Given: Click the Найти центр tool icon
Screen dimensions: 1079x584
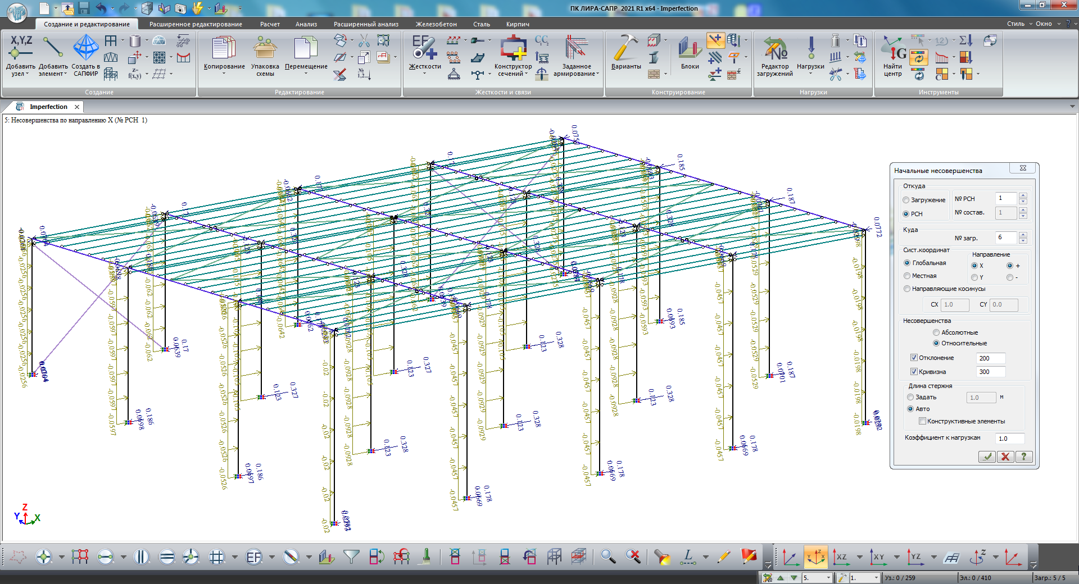Looking at the screenshot, I should coord(892,48).
